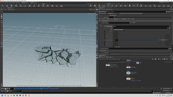Open the No cam camera dropdown
173x97 pixels.
(x=94, y=14)
